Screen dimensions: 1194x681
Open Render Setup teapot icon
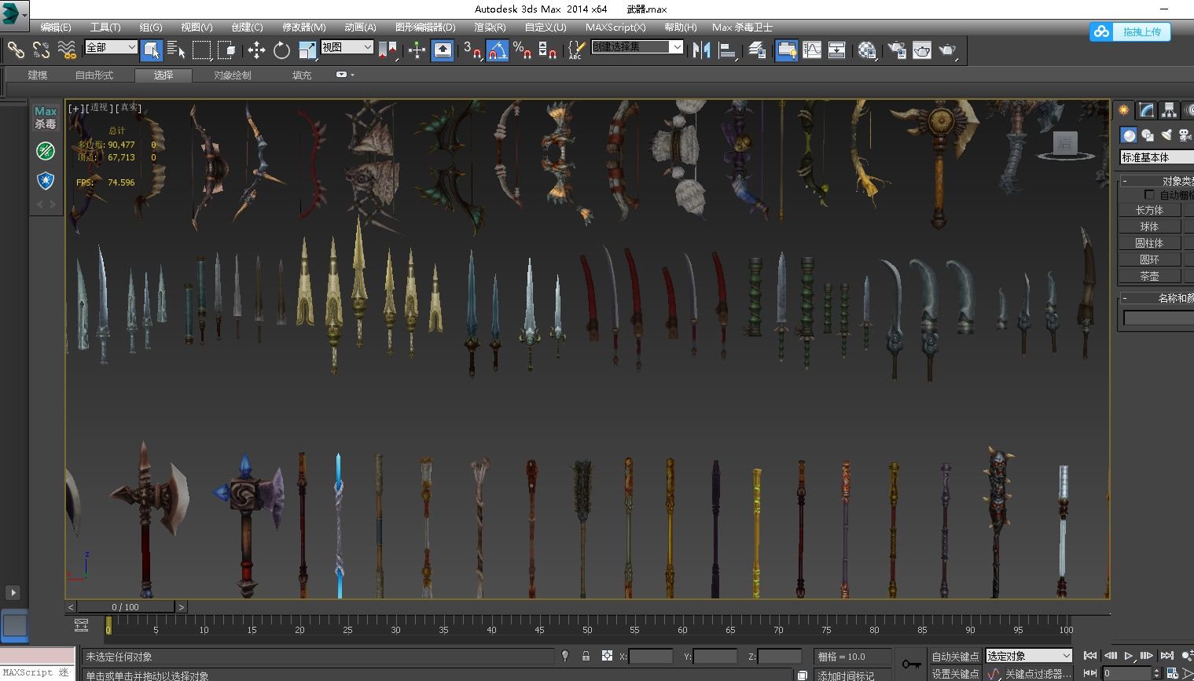pos(897,50)
